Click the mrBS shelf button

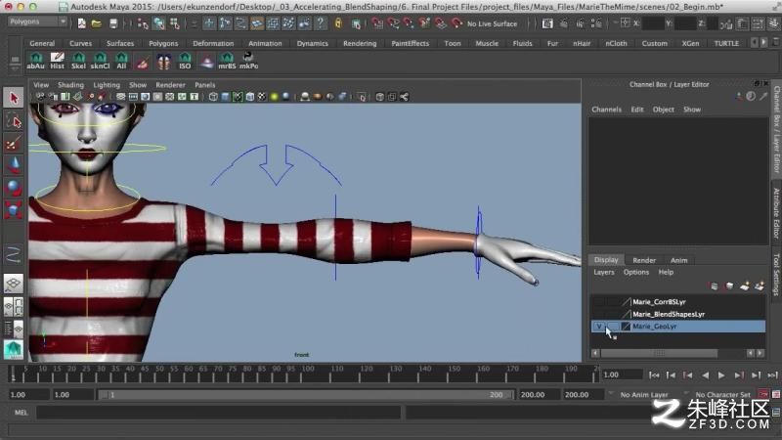[227, 61]
